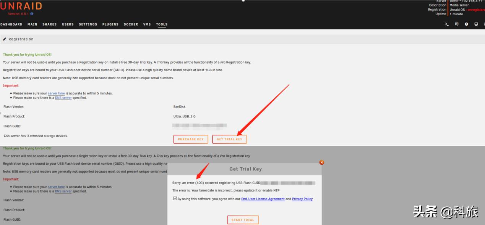
Task: Click the Registration section heading
Action: [21, 39]
